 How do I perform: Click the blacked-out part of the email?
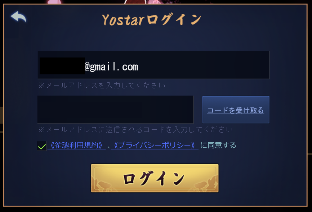[62, 66]
